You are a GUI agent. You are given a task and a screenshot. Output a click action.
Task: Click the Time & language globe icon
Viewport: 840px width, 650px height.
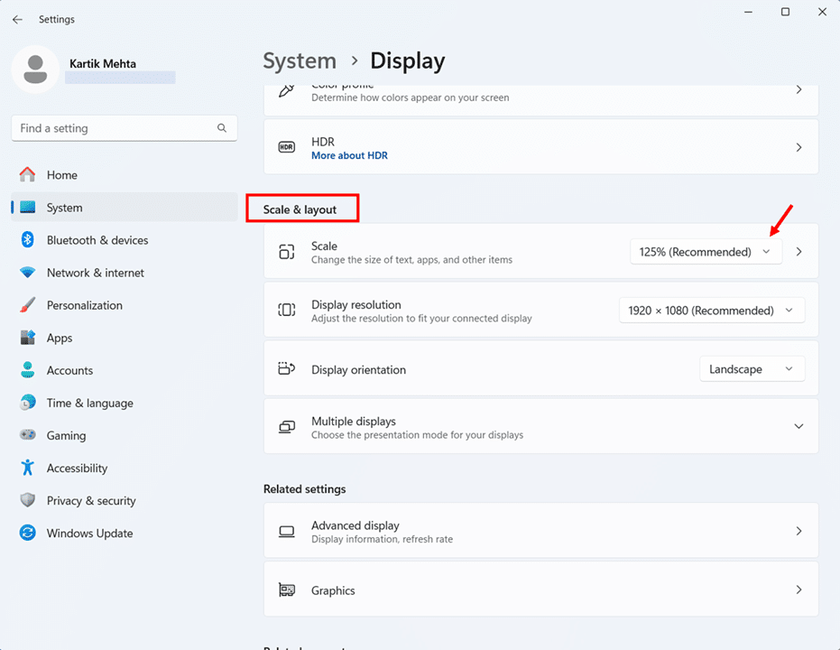(x=27, y=403)
